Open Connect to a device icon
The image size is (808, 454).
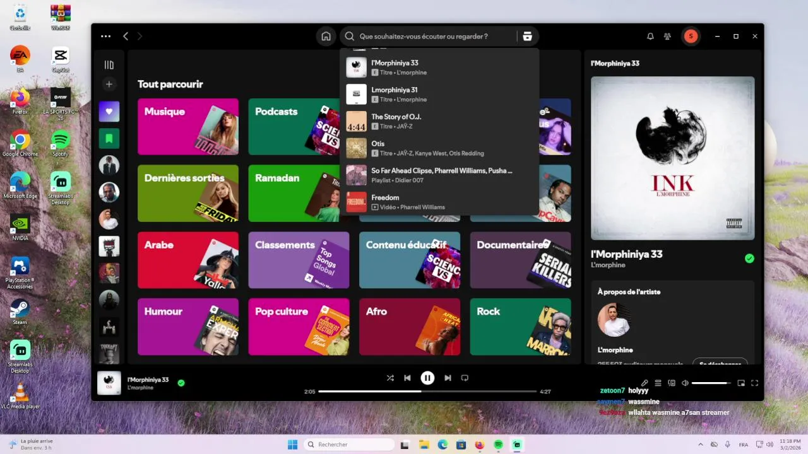click(x=672, y=383)
